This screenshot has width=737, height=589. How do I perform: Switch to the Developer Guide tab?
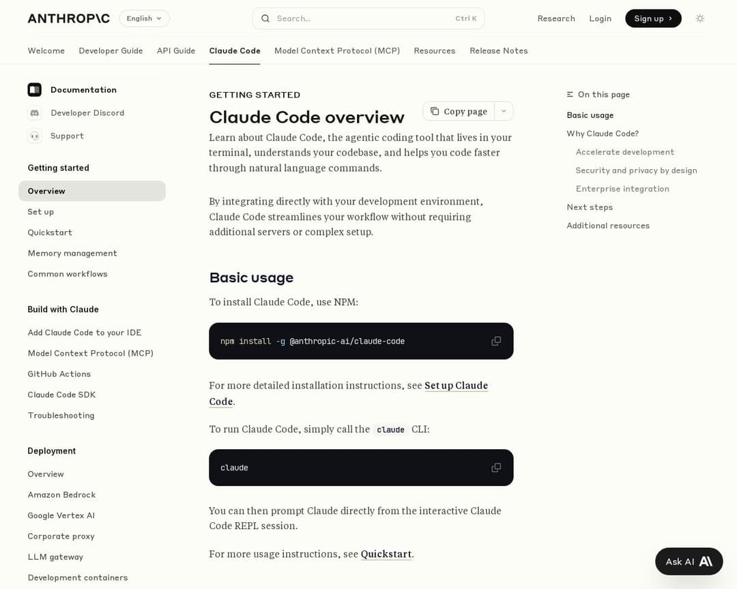(x=111, y=50)
